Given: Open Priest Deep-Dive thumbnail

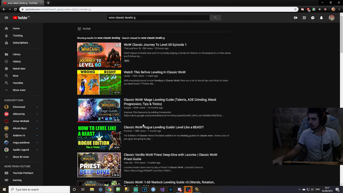Looking at the screenshot, I should click(99, 165).
